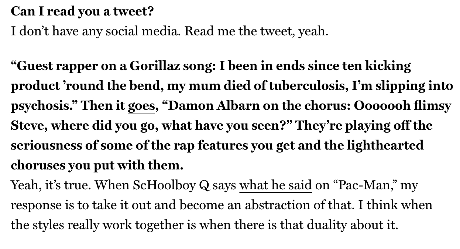Click the word "Gorillaz"
The image size is (460, 249).
pos(154,66)
